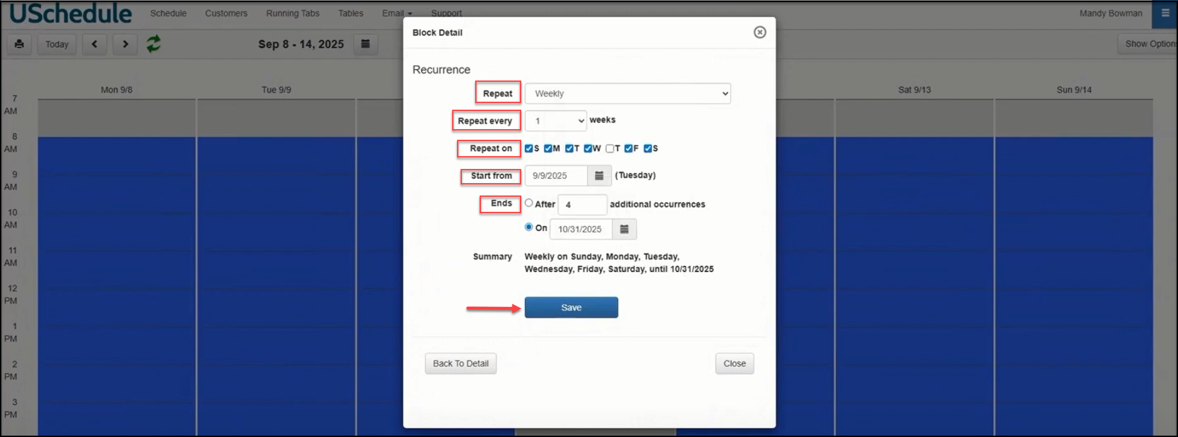This screenshot has width=1178, height=437.
Task: Open the Tables menu item
Action: point(351,13)
